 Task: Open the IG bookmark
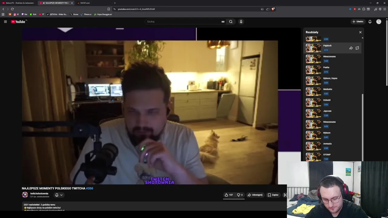[16, 14]
